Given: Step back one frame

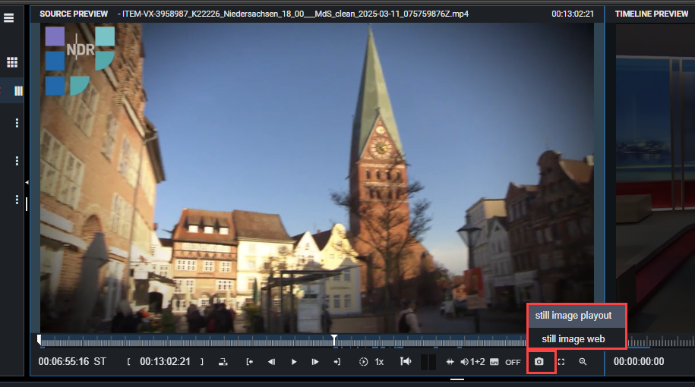Looking at the screenshot, I should [x=271, y=362].
